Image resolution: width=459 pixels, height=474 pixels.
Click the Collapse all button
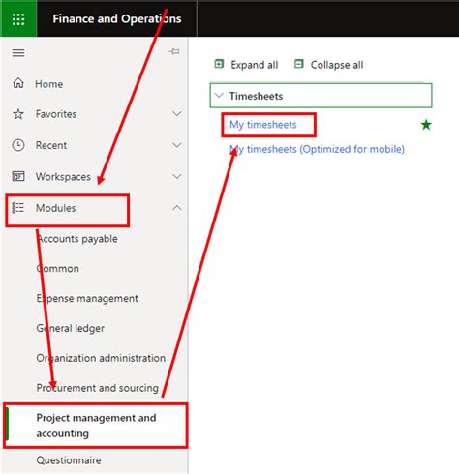328,65
